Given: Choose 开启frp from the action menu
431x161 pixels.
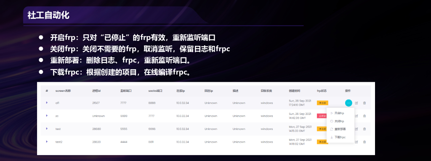Looking at the screenshot, I should click(340, 113).
